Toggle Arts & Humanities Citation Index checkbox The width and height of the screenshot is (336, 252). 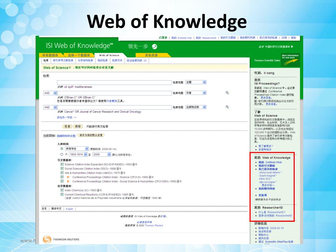click(x=62, y=173)
